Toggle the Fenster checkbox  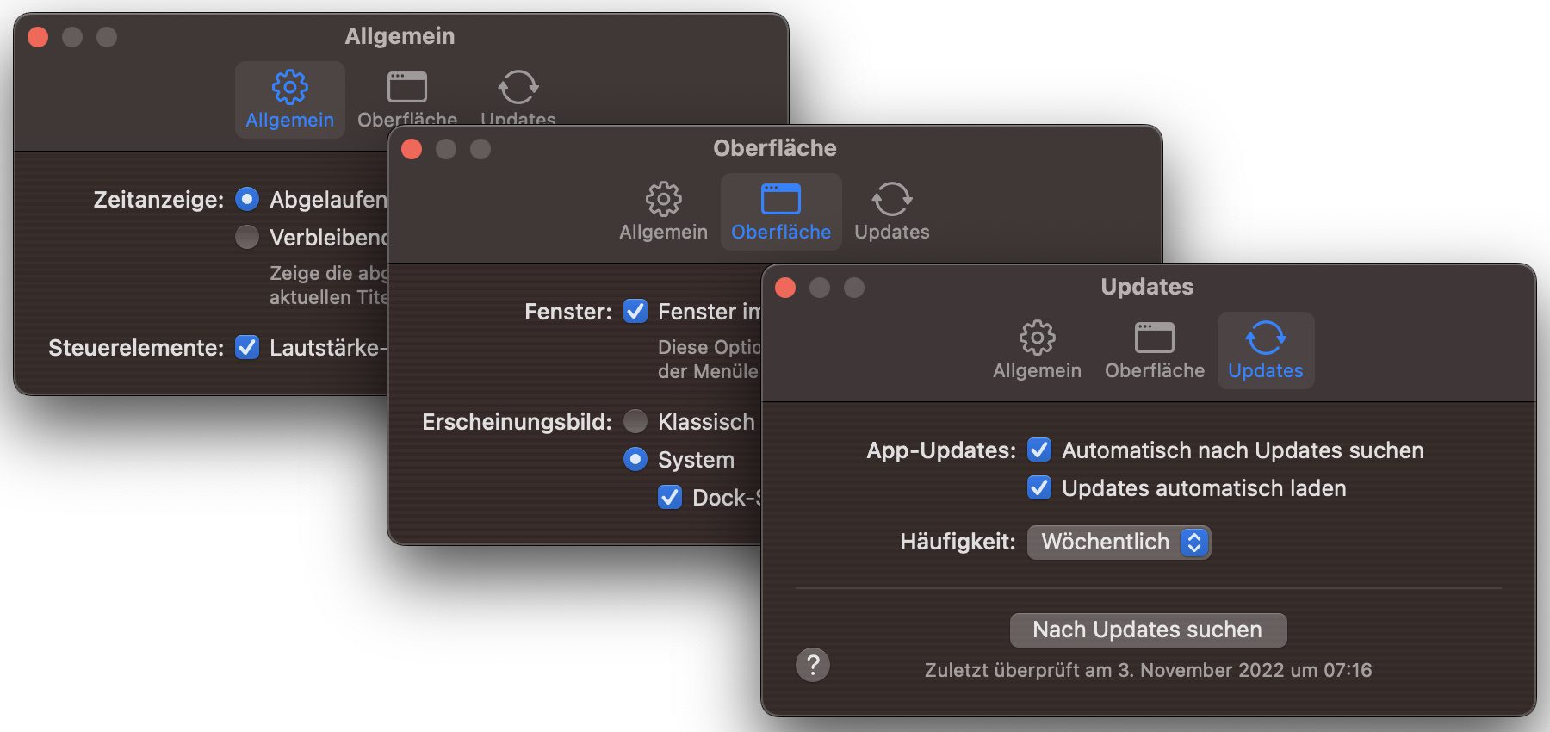click(635, 312)
